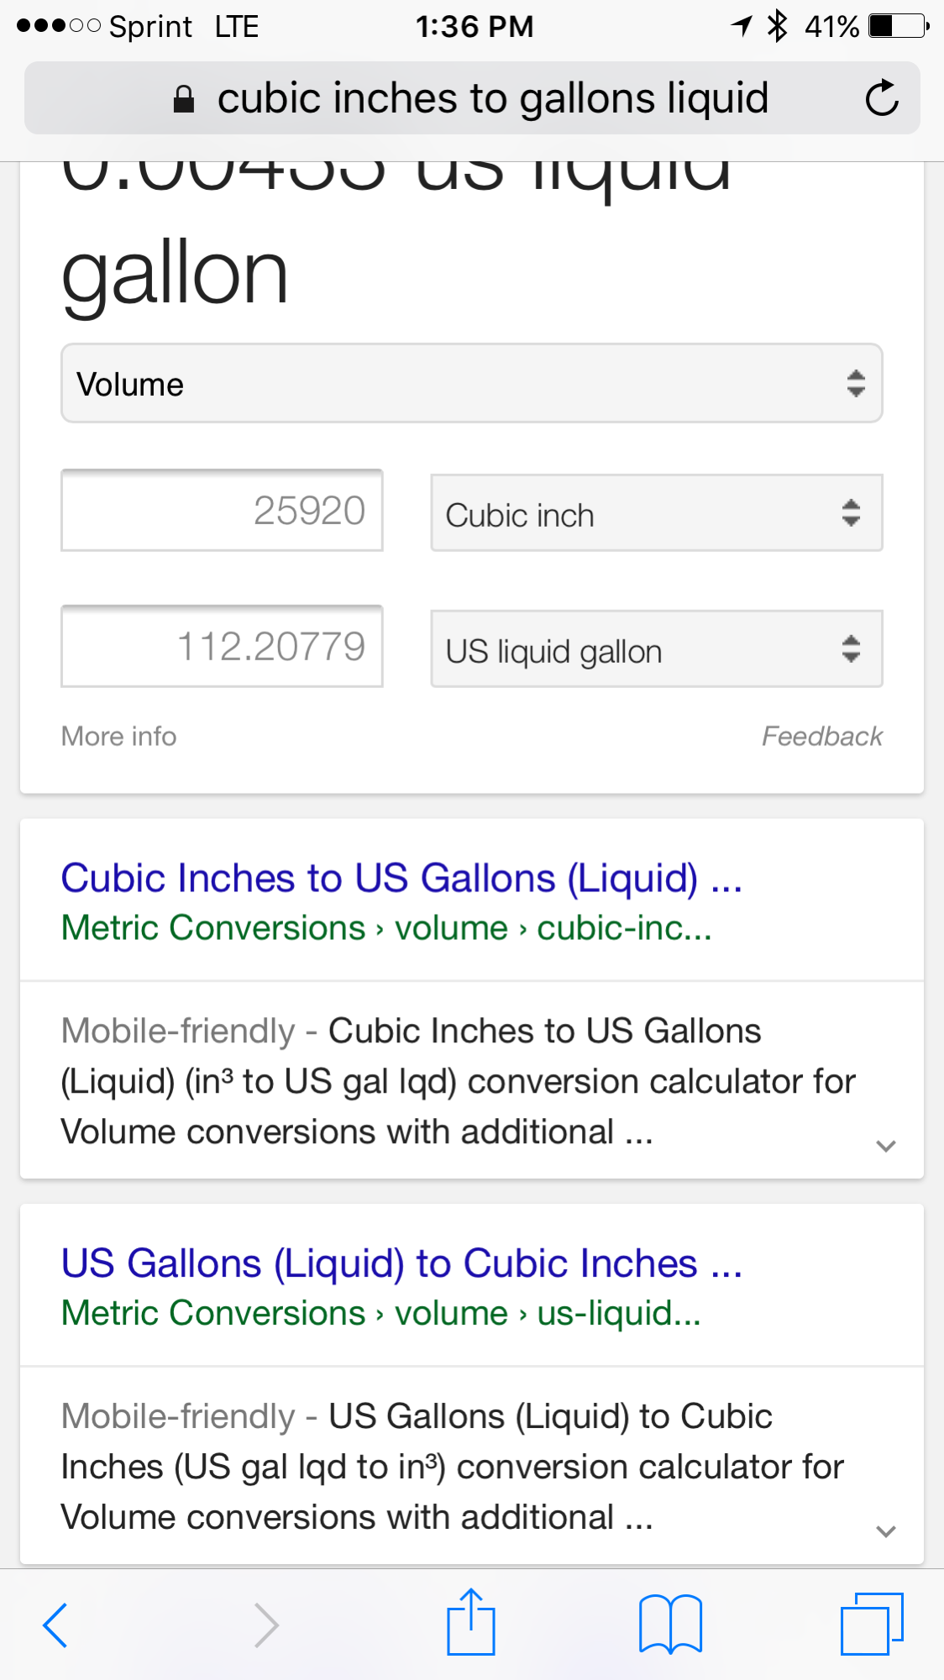This screenshot has width=944, height=1680.
Task: Tap the reload page icon
Action: [882, 98]
